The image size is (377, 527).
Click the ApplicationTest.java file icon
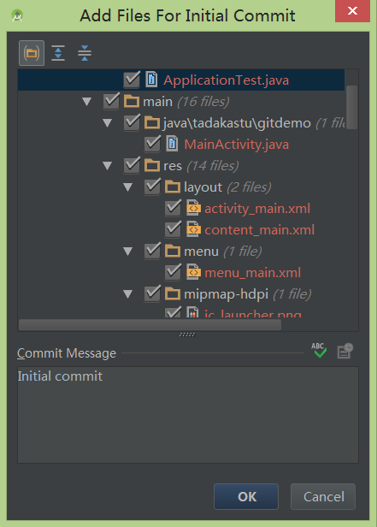coord(151,80)
